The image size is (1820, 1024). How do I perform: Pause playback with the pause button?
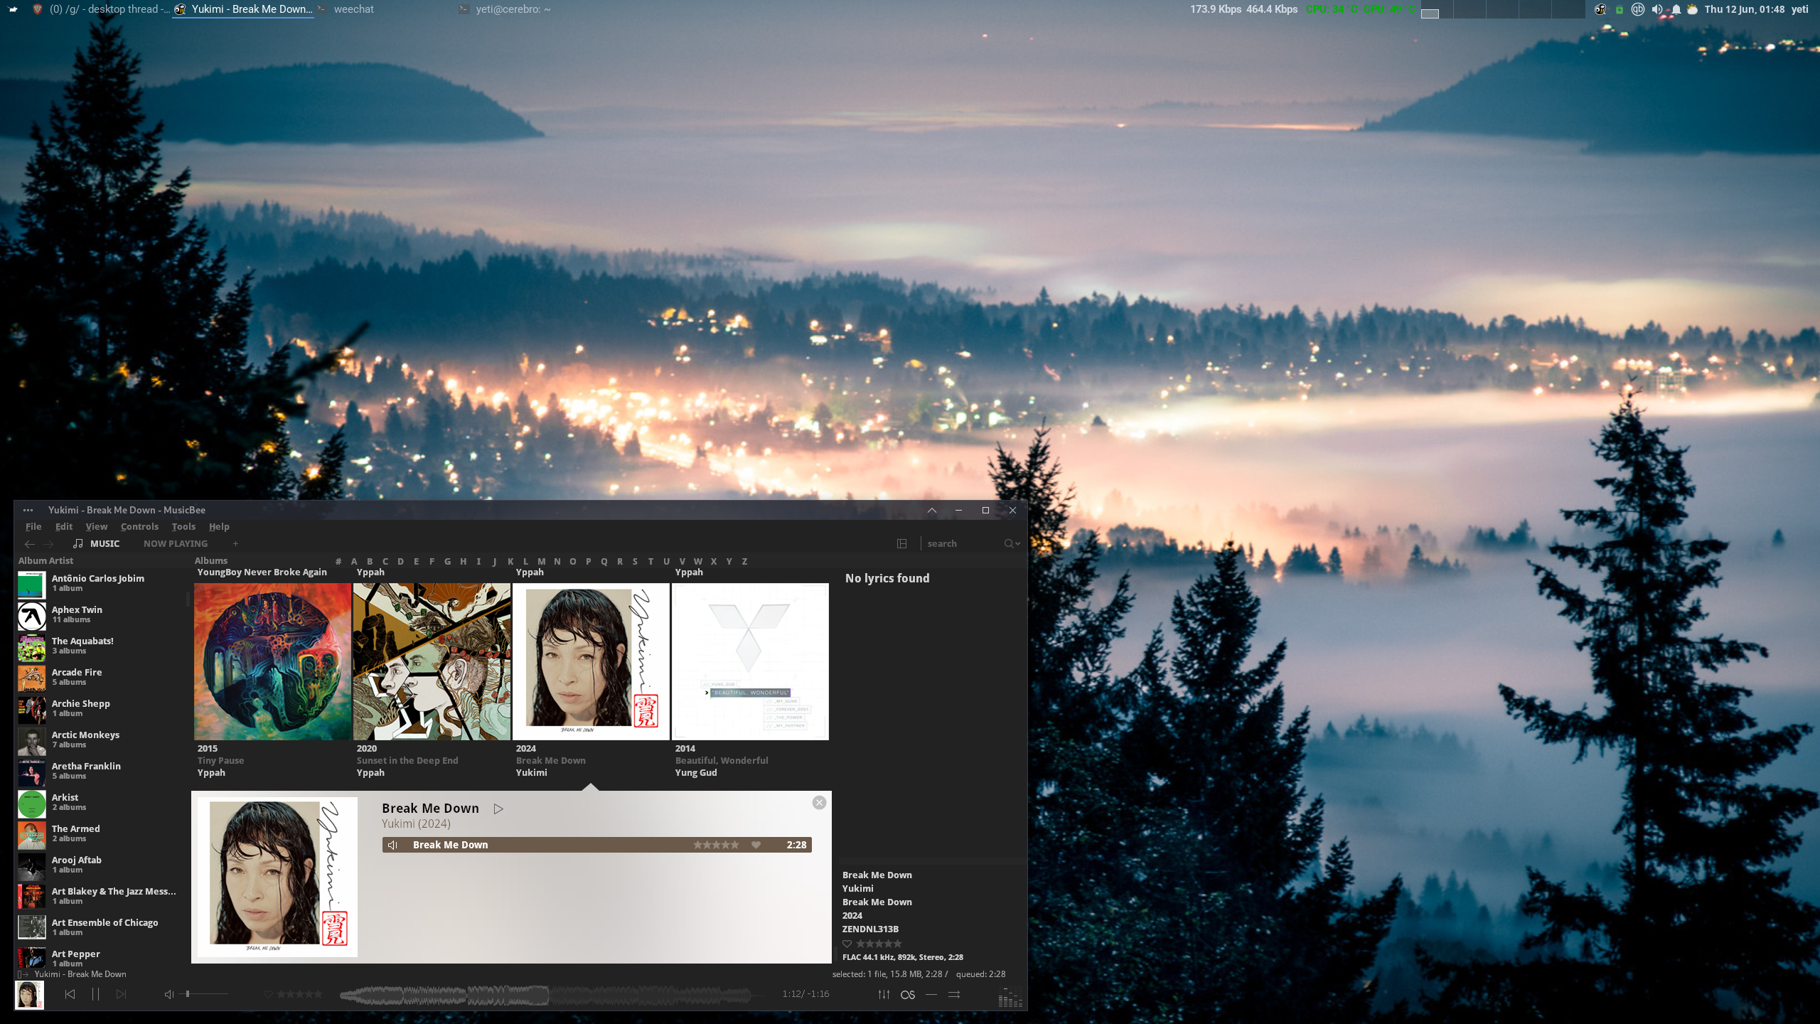point(95,994)
